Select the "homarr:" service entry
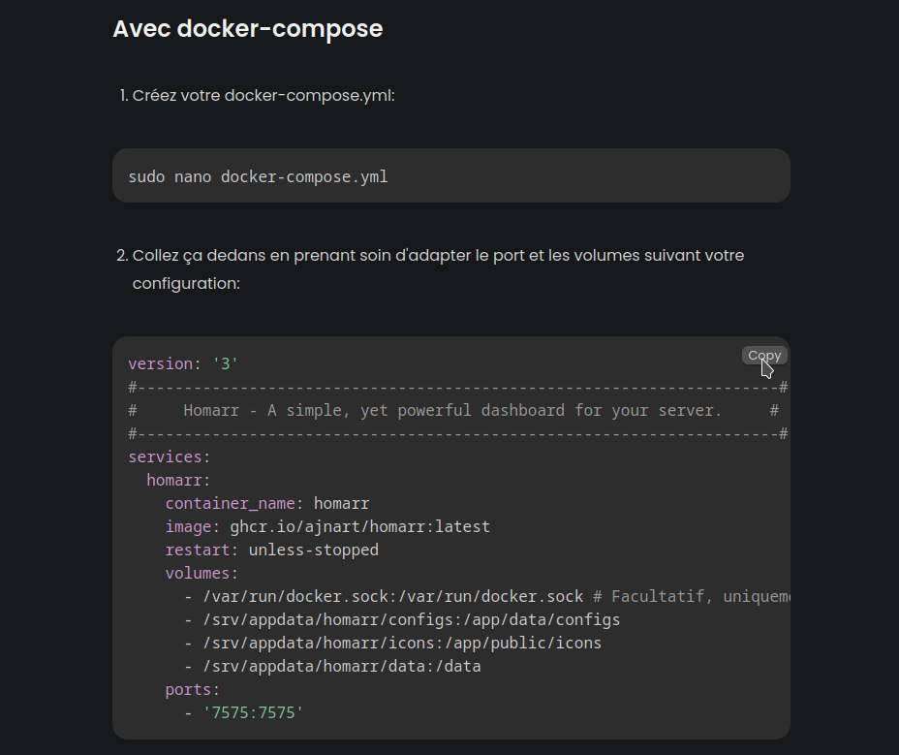899x755 pixels. [178, 480]
